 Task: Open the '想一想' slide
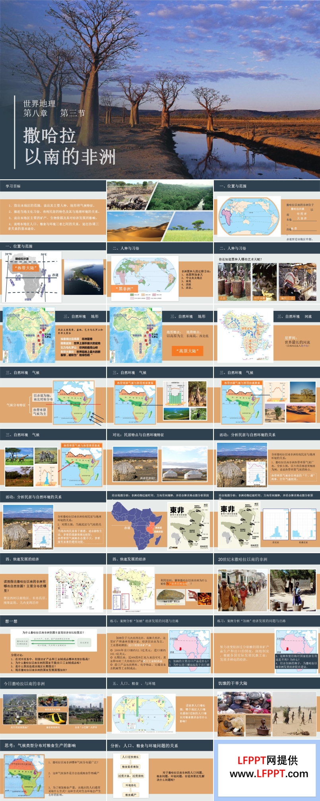pos(11,621)
